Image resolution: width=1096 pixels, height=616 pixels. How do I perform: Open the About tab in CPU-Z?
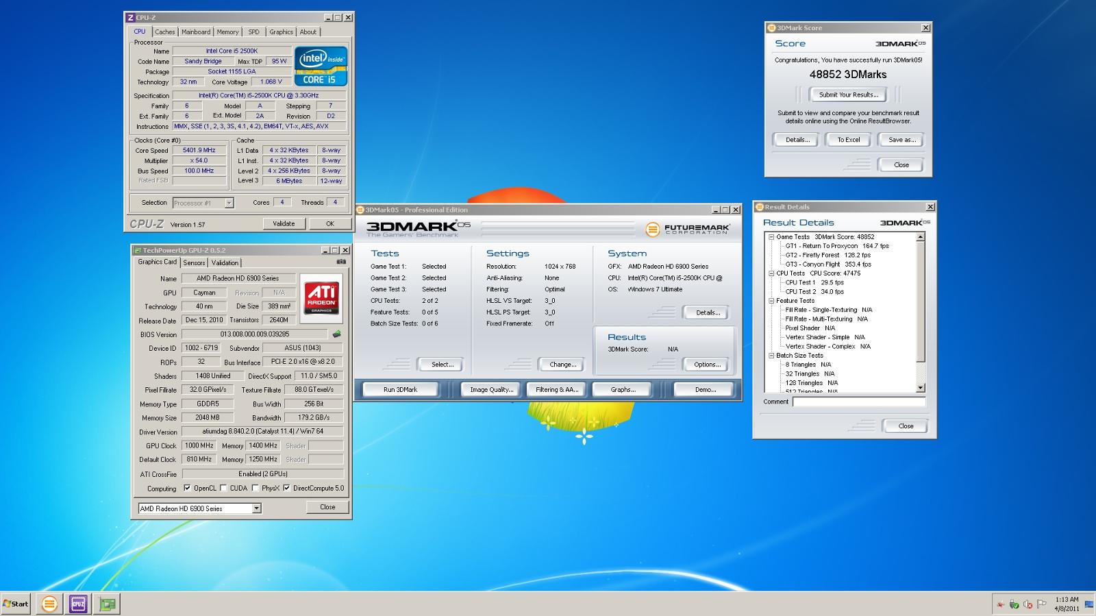[308, 32]
